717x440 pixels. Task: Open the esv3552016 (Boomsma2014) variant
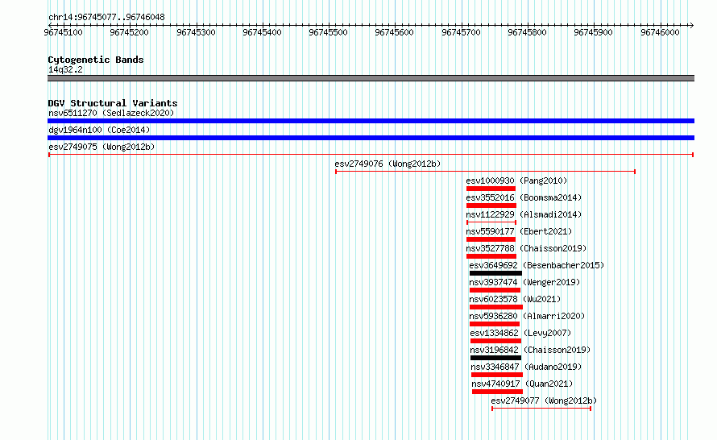[524, 197]
